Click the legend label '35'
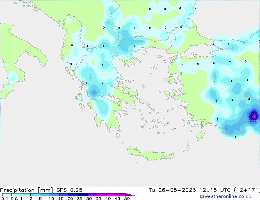260x200 pixels. click(x=98, y=198)
